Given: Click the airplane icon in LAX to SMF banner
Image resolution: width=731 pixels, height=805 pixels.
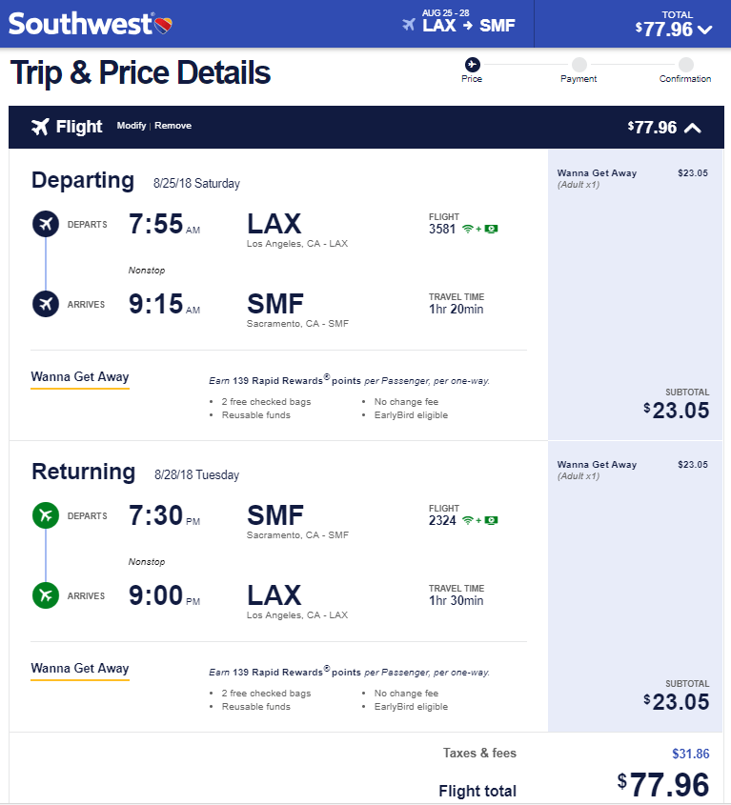Looking at the screenshot, I should pyautogui.click(x=407, y=26).
